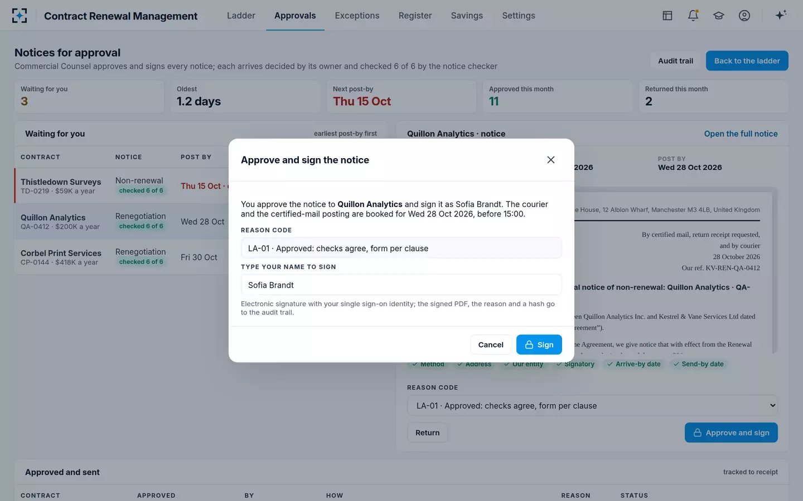Click the name signature input field
This screenshot has width=803, height=501.
(x=401, y=285)
